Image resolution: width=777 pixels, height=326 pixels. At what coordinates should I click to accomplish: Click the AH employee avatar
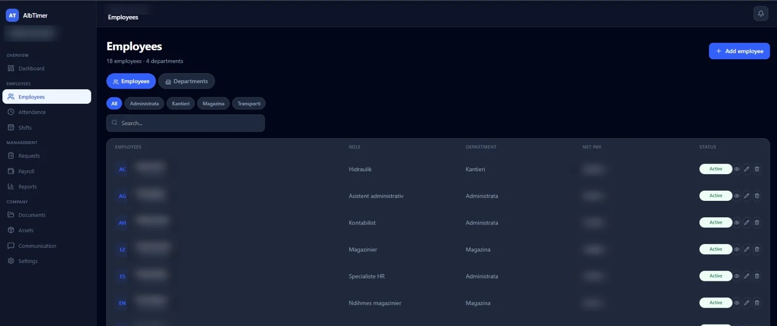coord(122,223)
